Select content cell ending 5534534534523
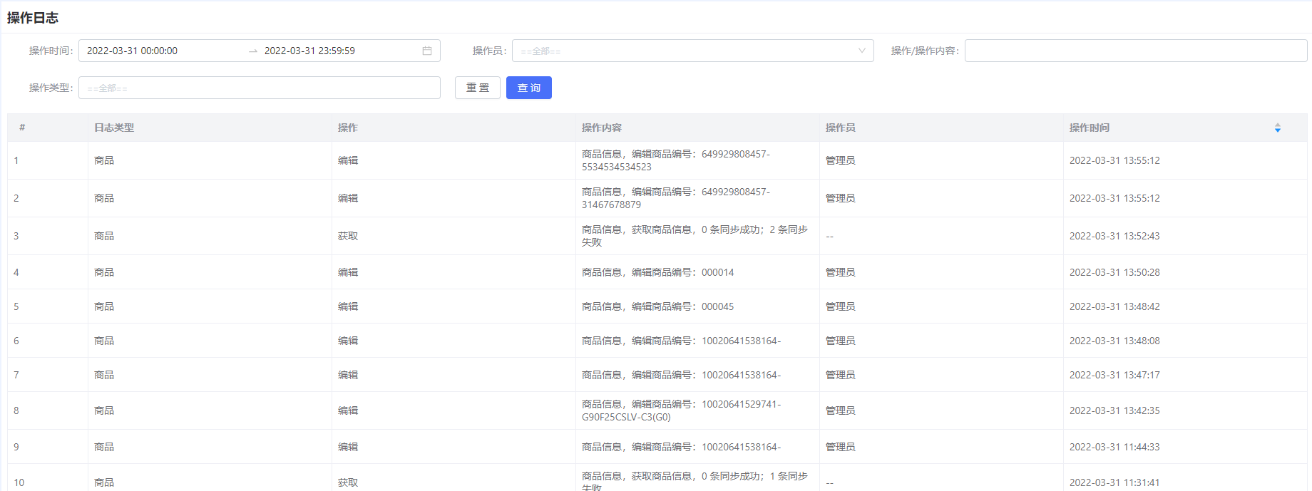This screenshot has height=491, width=1312. (x=697, y=160)
